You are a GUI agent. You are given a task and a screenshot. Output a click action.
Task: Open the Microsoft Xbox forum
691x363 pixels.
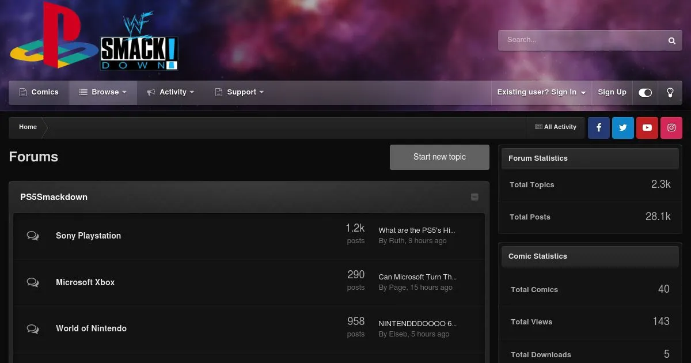(85, 282)
